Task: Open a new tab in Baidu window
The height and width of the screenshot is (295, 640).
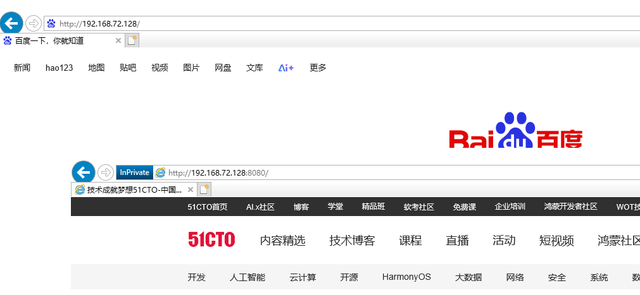Action: 132,41
